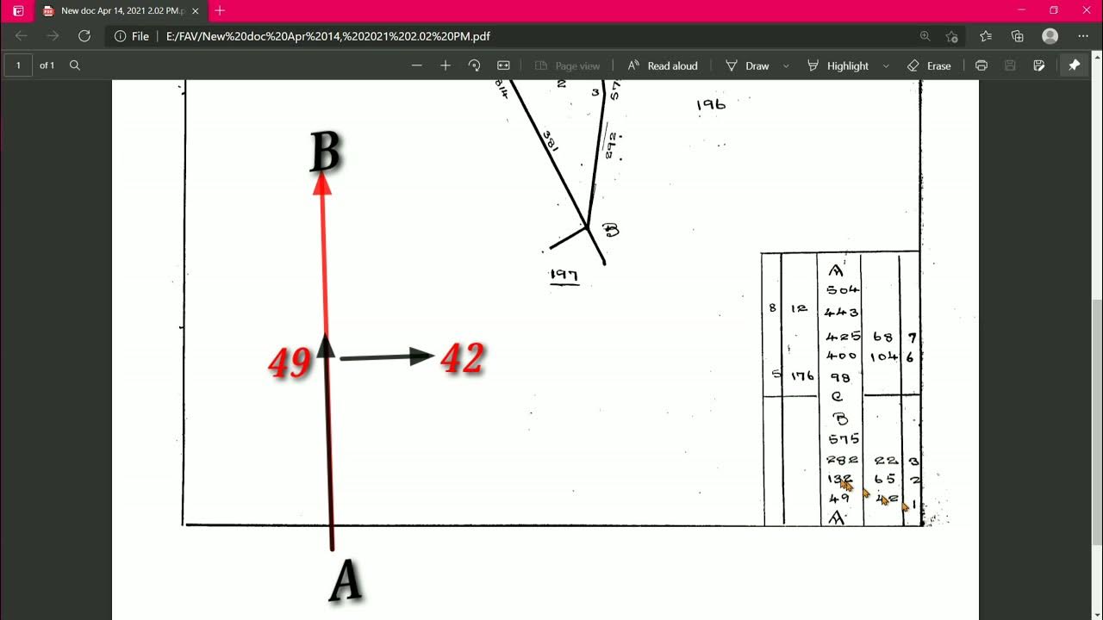
Task: Open browser zoom magnifier in address bar
Action: pos(925,36)
